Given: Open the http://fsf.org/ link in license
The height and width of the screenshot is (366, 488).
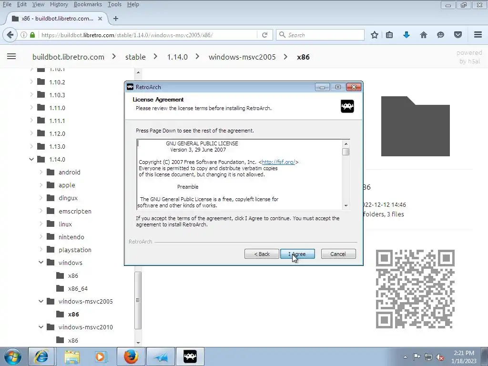Looking at the screenshot, I should [x=278, y=162].
